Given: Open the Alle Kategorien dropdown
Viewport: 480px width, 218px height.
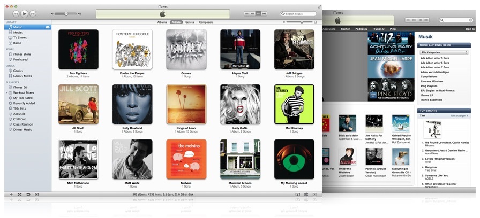Looking at the screenshot, I should [x=444, y=52].
